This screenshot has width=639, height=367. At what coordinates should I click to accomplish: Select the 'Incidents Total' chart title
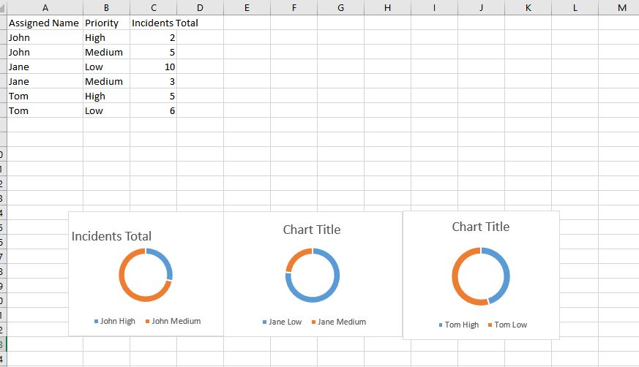point(111,236)
